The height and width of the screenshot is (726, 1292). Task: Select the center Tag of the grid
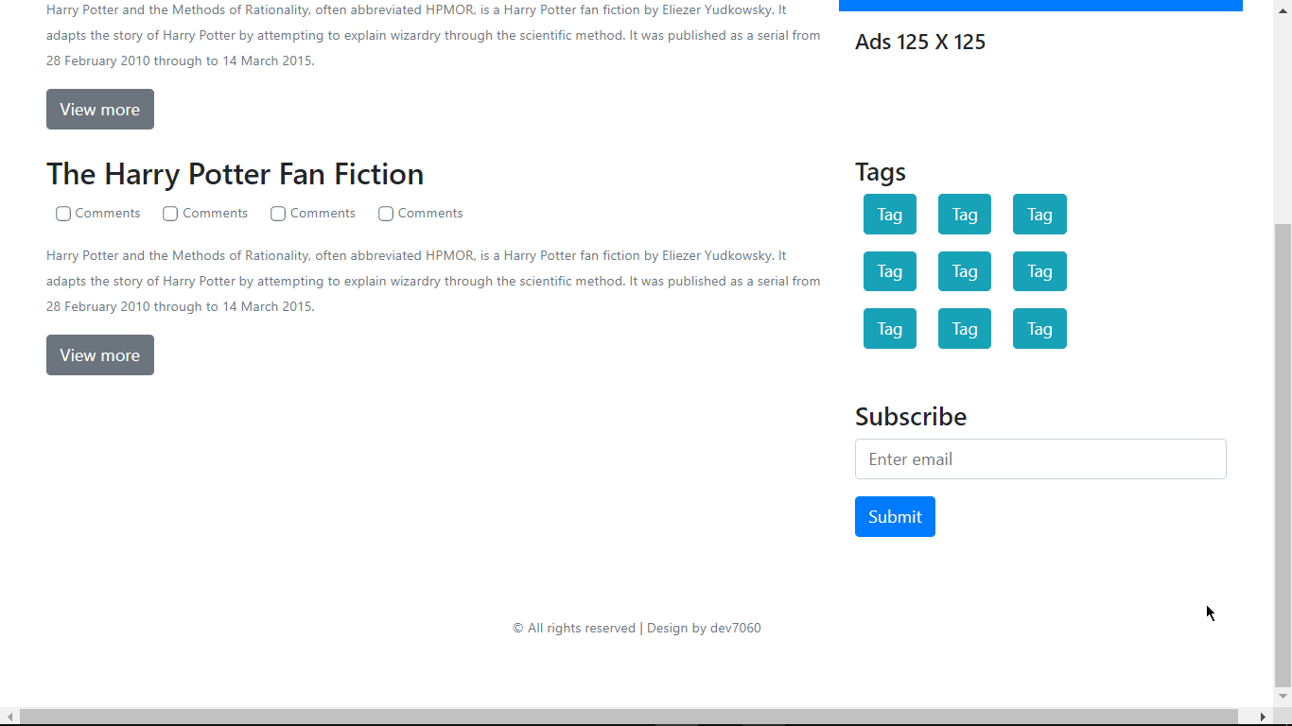coord(965,271)
